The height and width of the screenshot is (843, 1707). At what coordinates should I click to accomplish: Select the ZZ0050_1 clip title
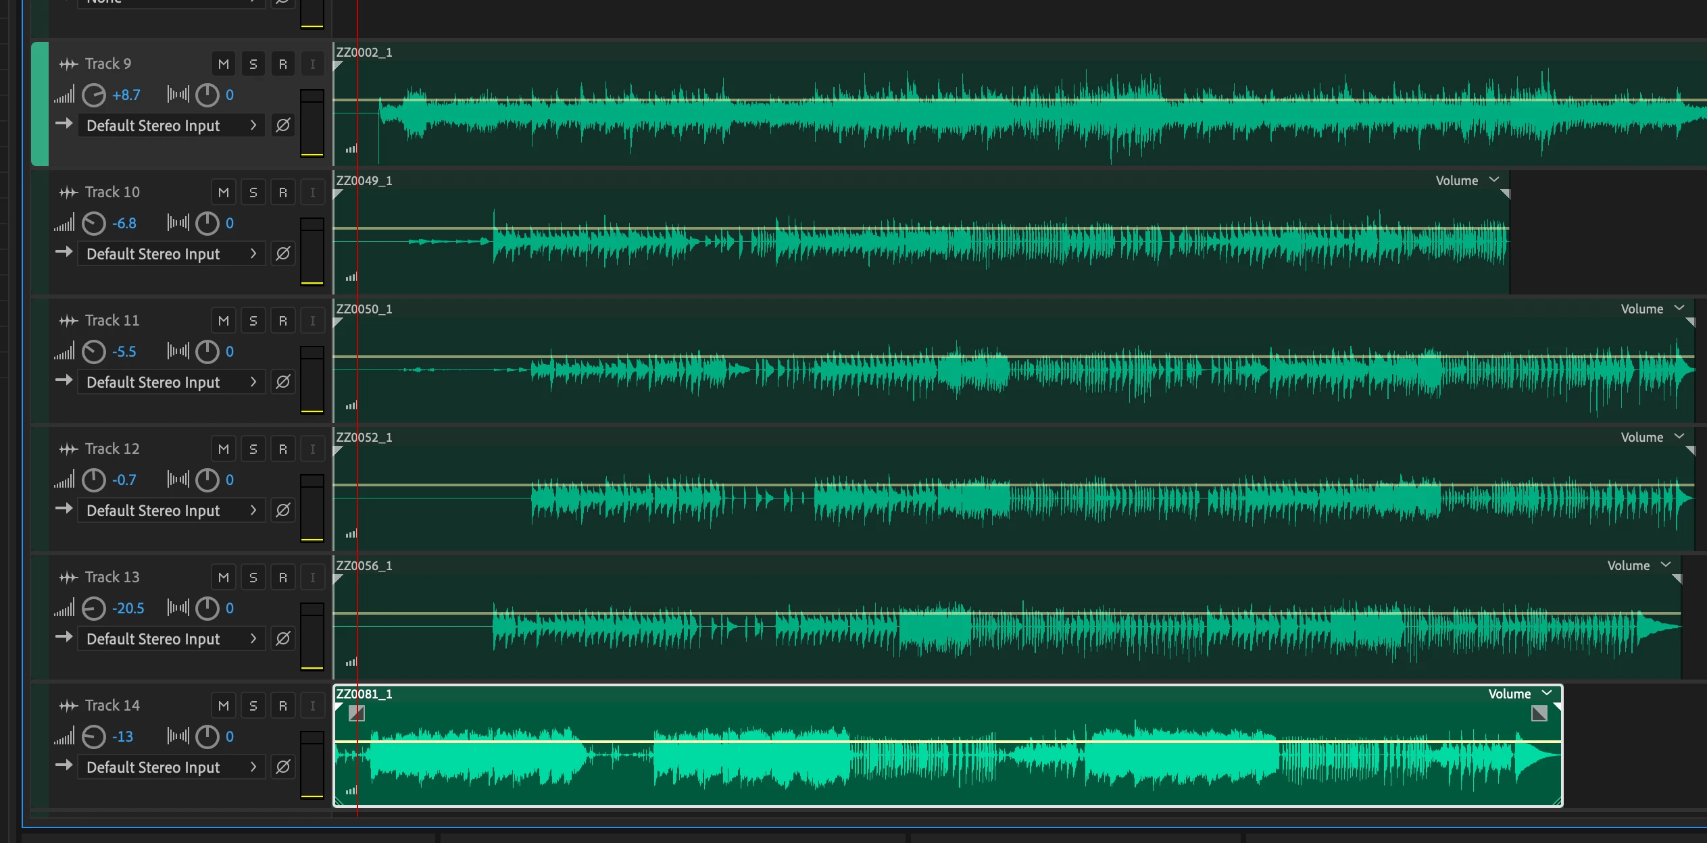[364, 309]
